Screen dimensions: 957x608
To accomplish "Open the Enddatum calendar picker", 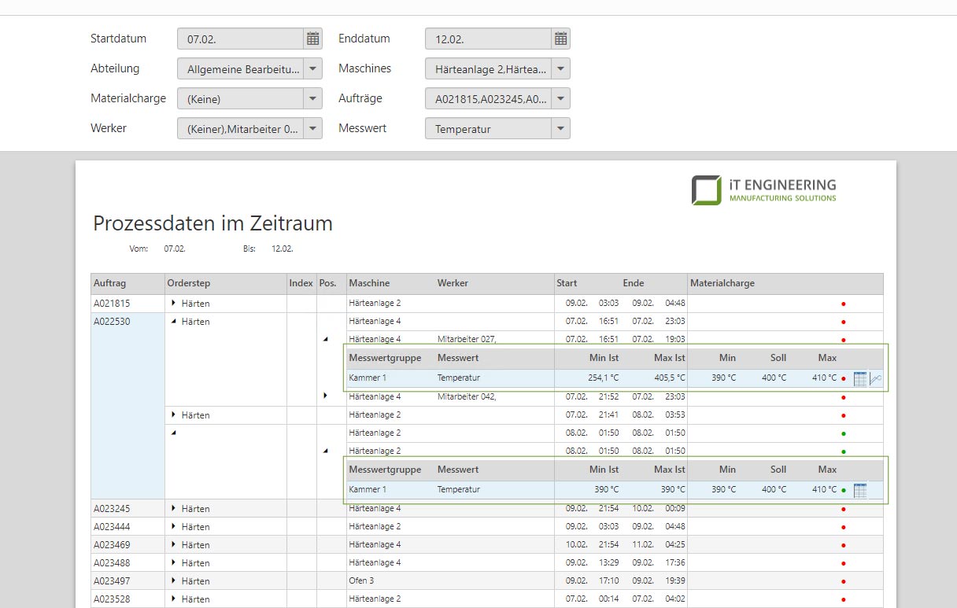I will click(x=560, y=39).
